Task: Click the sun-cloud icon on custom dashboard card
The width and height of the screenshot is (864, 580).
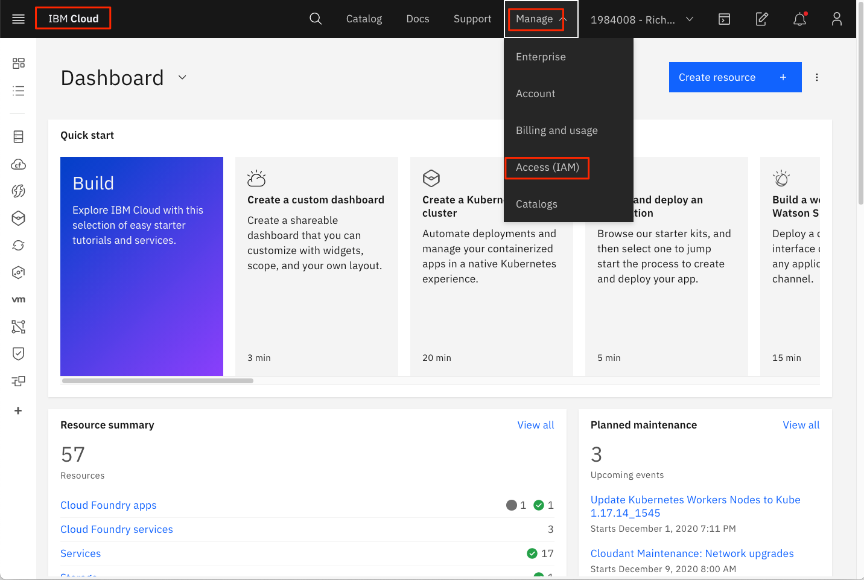Action: [256, 178]
